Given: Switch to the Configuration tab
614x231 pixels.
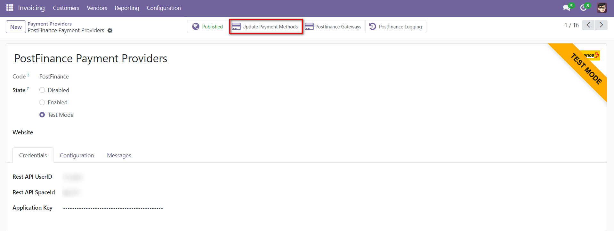Looking at the screenshot, I should tap(77, 155).
